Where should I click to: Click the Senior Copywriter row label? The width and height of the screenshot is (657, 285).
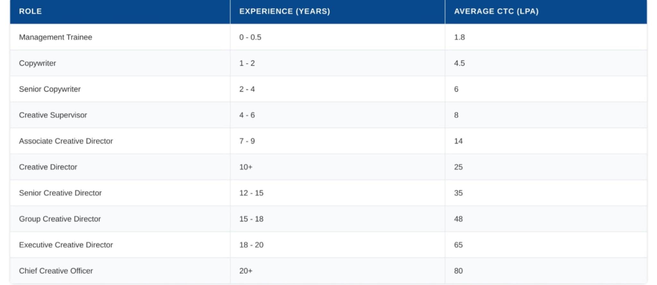coord(50,89)
